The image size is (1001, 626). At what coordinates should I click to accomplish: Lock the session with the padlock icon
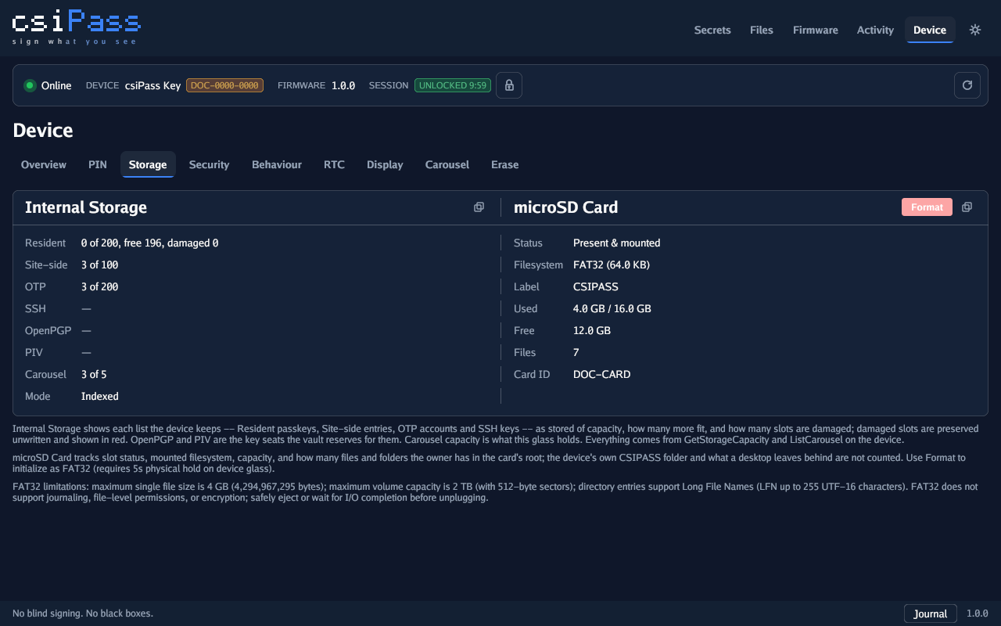click(509, 85)
